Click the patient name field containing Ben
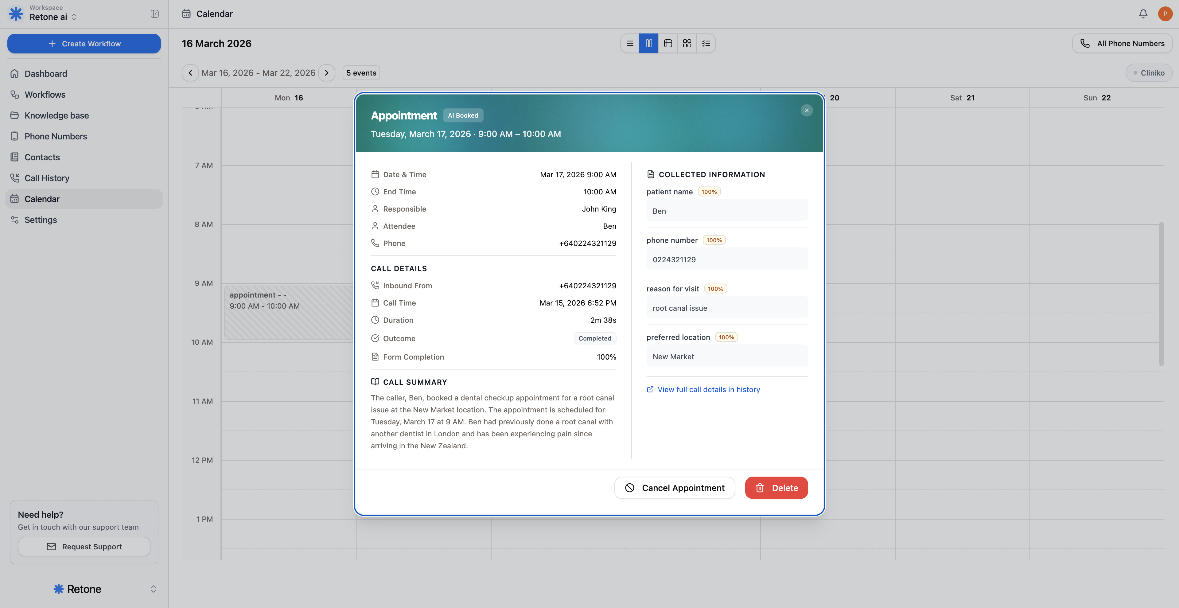 tap(727, 211)
